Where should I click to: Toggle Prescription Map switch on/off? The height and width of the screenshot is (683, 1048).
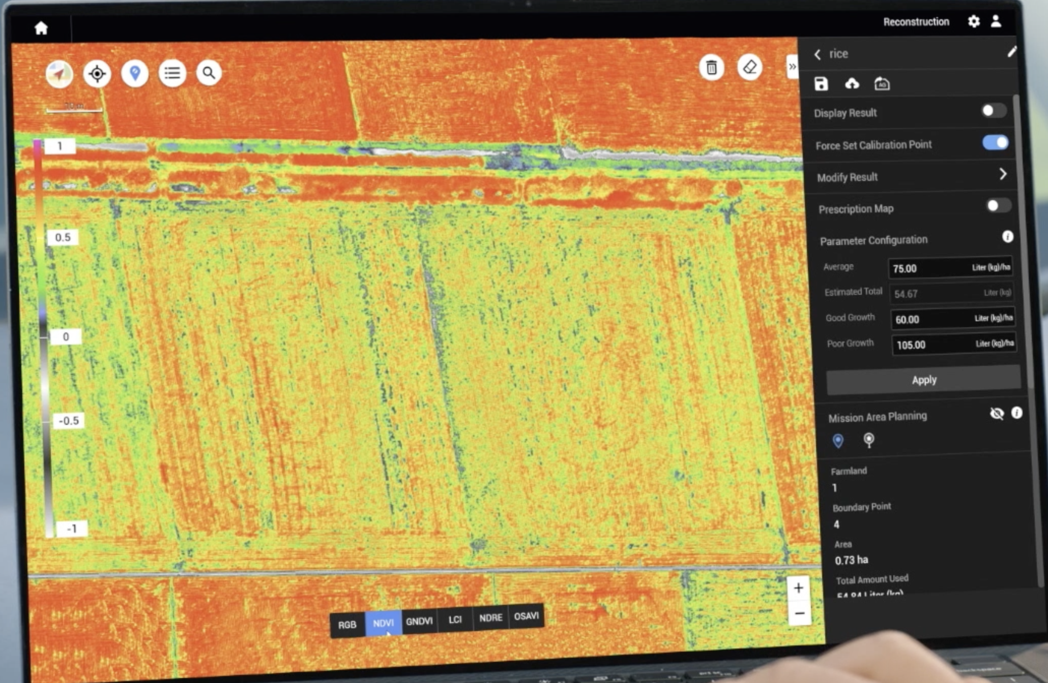[995, 207]
